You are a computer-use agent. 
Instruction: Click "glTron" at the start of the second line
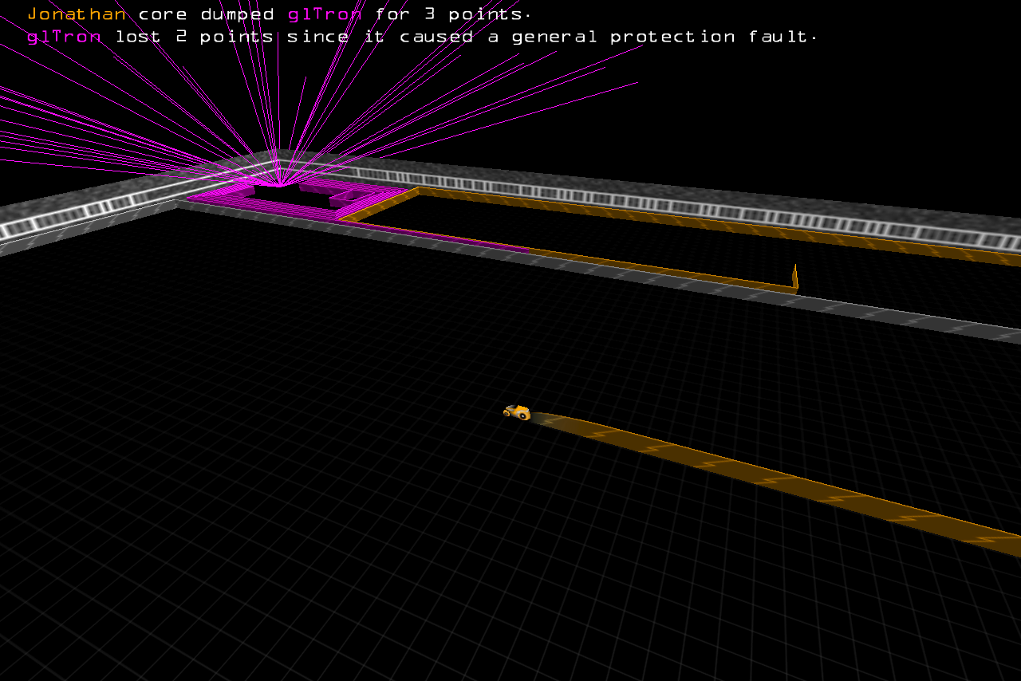(65, 37)
